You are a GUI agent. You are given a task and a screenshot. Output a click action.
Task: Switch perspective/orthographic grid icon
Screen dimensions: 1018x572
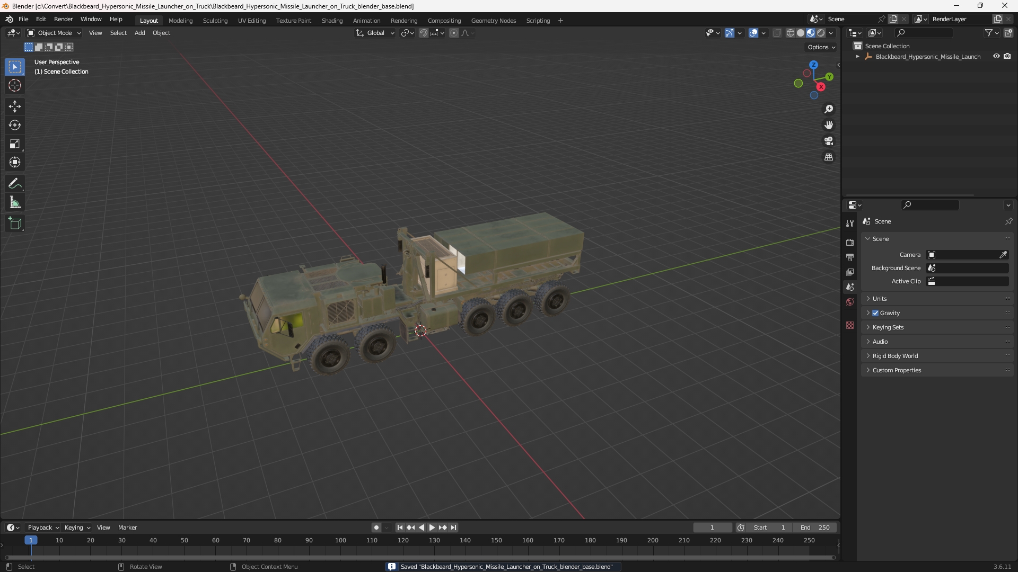[x=829, y=157]
